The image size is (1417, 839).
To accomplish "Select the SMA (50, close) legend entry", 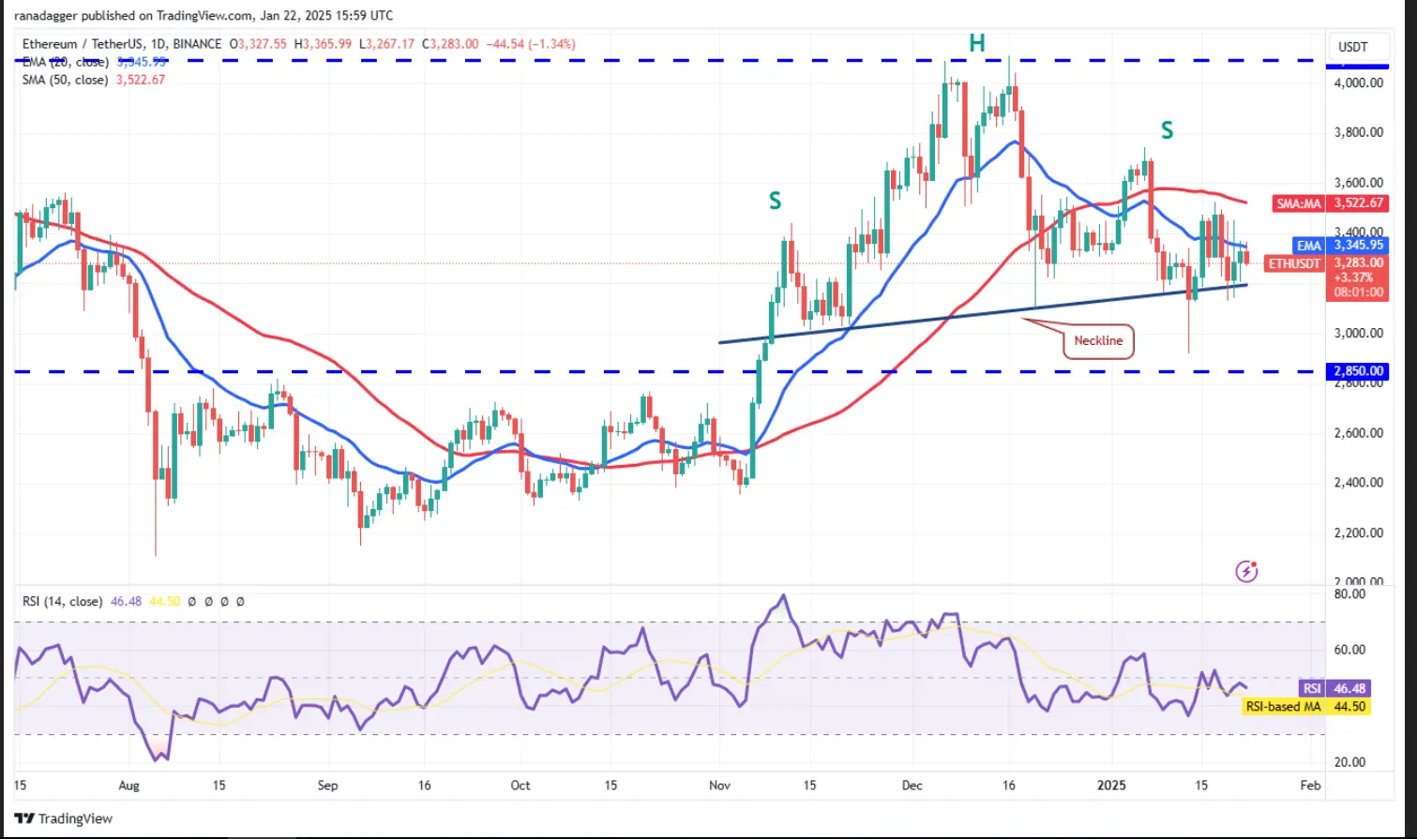I will point(94,80).
